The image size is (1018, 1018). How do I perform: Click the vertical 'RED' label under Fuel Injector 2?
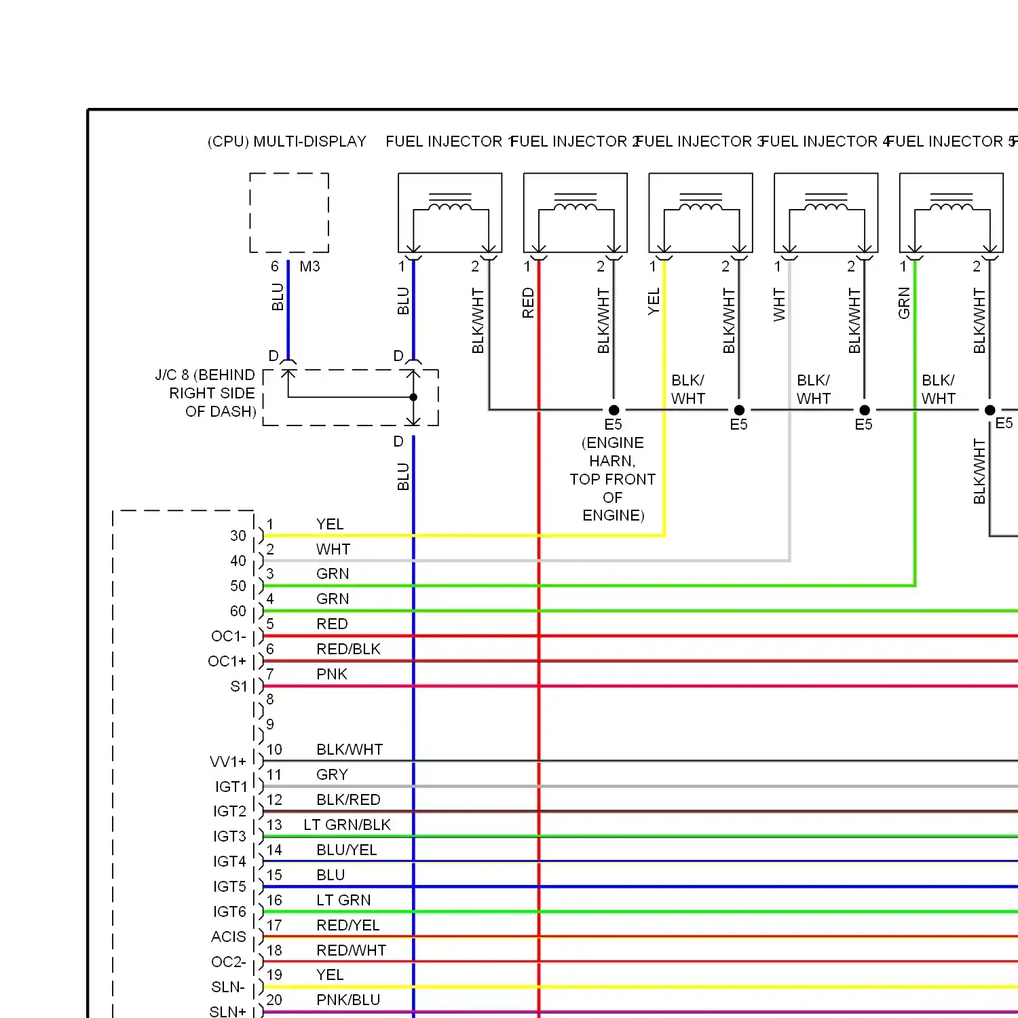[528, 303]
